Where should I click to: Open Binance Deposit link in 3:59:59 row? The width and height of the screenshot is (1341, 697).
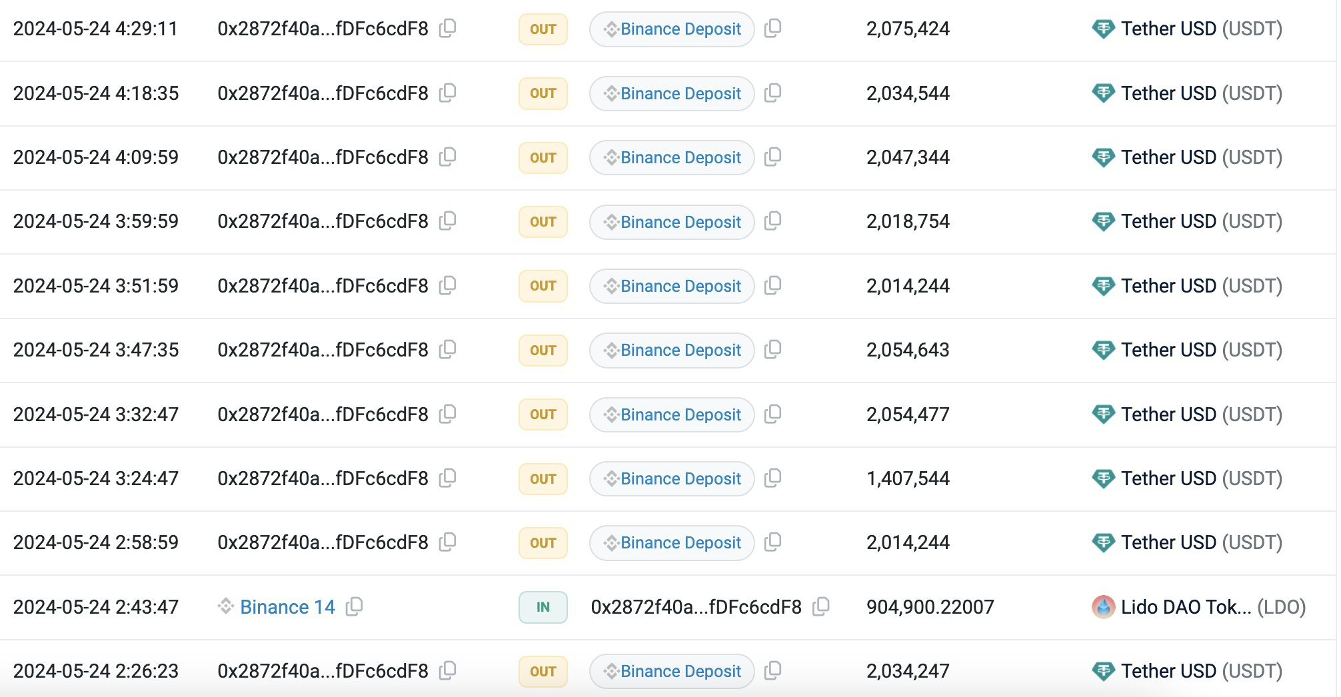click(672, 222)
